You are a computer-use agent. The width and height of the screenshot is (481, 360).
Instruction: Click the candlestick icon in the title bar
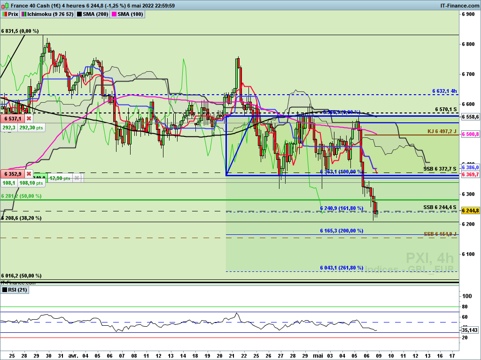5,6
